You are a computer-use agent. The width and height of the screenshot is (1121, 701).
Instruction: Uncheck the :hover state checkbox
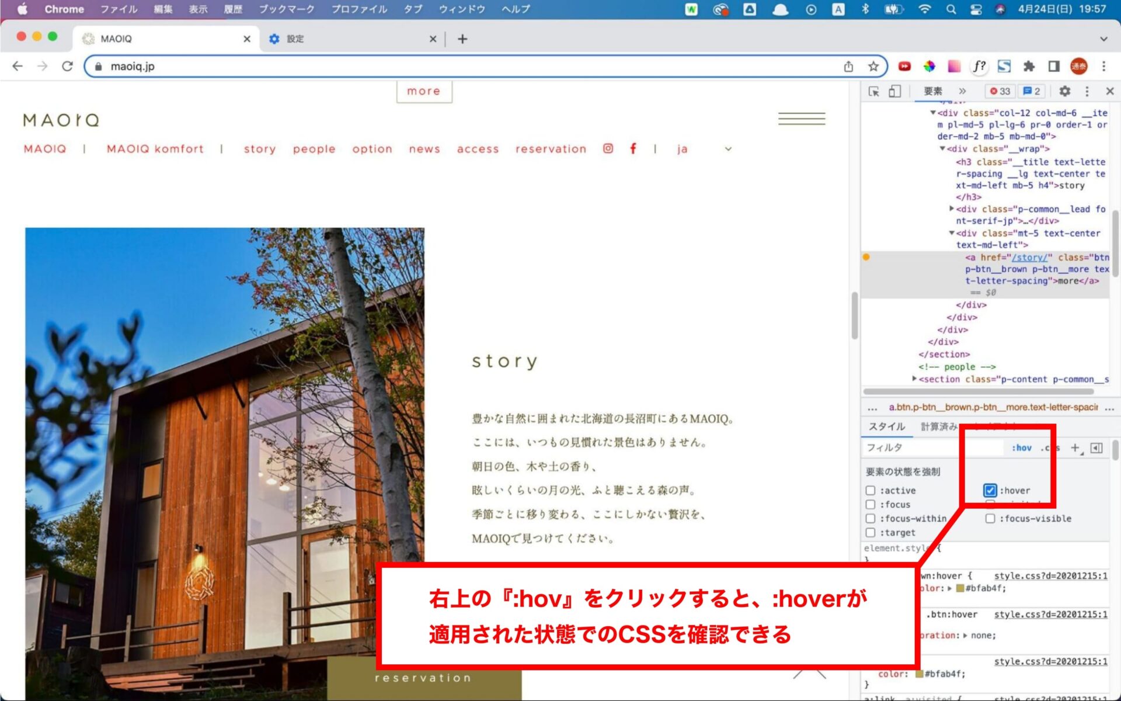990,490
